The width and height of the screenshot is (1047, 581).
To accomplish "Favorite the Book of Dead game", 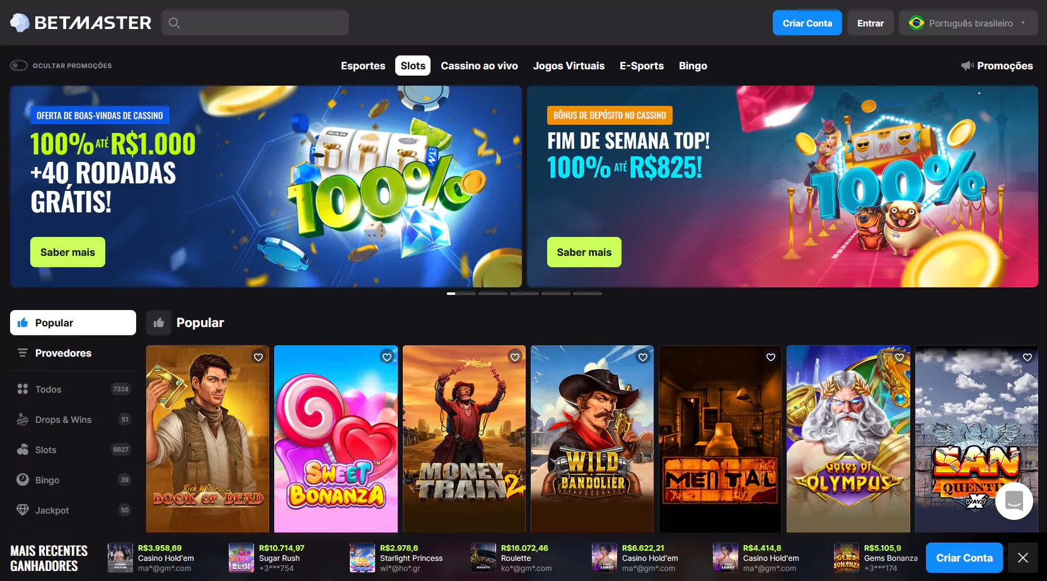I will point(258,357).
